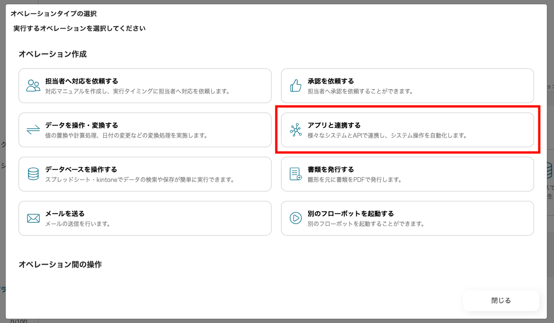Screen dimensions: 554x323
Task: Click the thumbs-up approval icon
Action: [296, 86]
